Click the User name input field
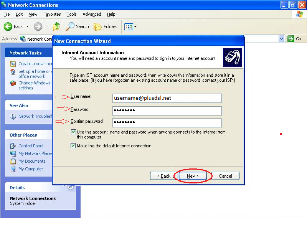The height and width of the screenshot is (231, 307). point(167,98)
